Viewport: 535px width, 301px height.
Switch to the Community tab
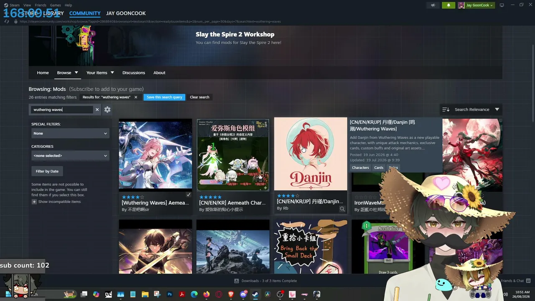click(x=85, y=13)
